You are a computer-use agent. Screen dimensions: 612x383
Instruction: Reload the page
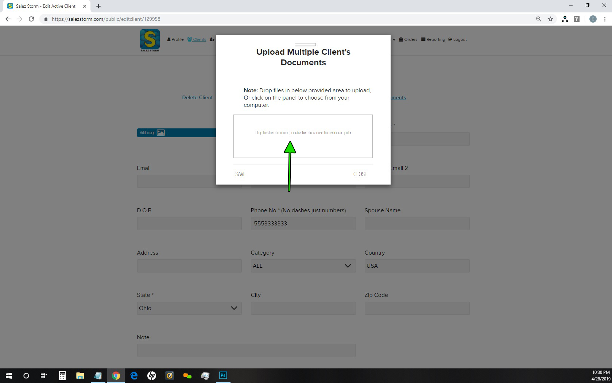pyautogui.click(x=31, y=19)
